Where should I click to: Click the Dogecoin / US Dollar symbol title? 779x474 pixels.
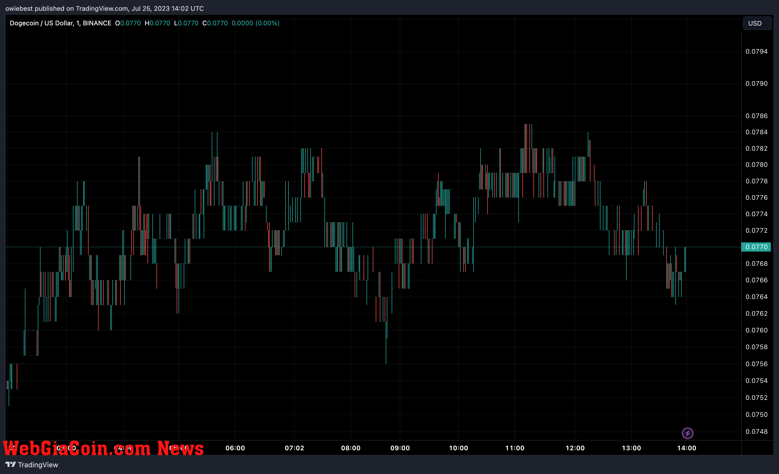point(61,23)
